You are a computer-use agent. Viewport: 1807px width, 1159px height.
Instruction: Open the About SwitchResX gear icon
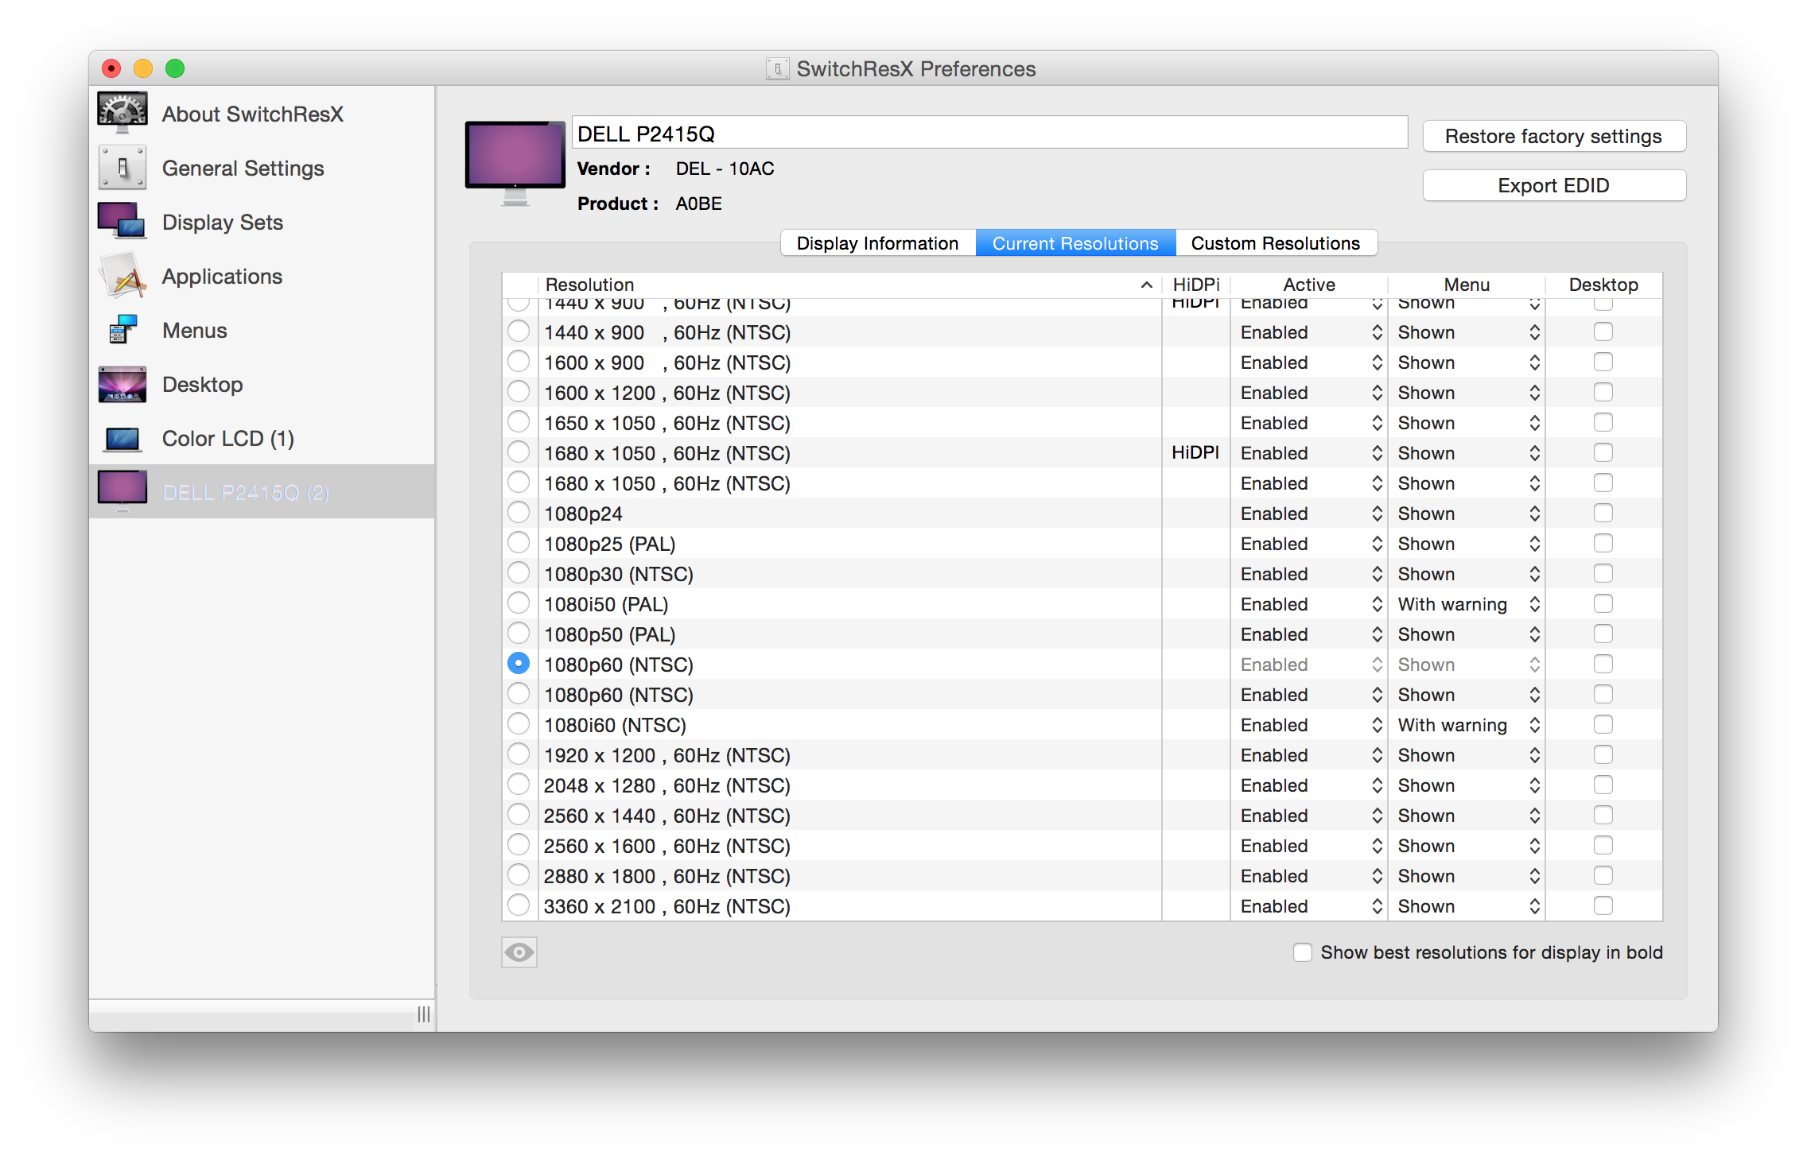coord(122,112)
